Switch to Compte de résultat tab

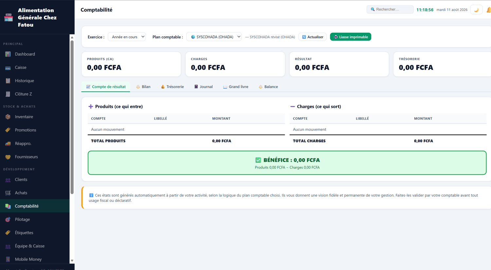pos(106,87)
